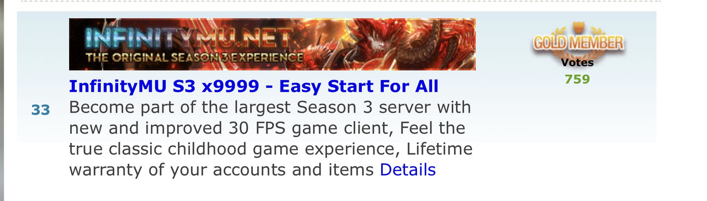707x201 pixels.
Task: Click the Votes label under the badge
Action: 577,62
